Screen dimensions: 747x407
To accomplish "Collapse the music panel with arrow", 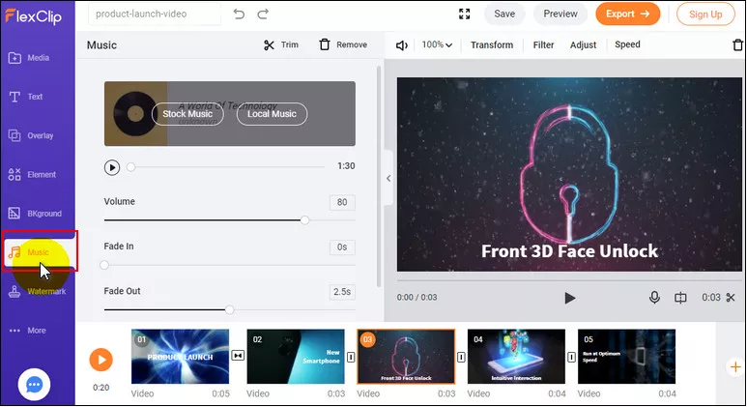I will 388,178.
